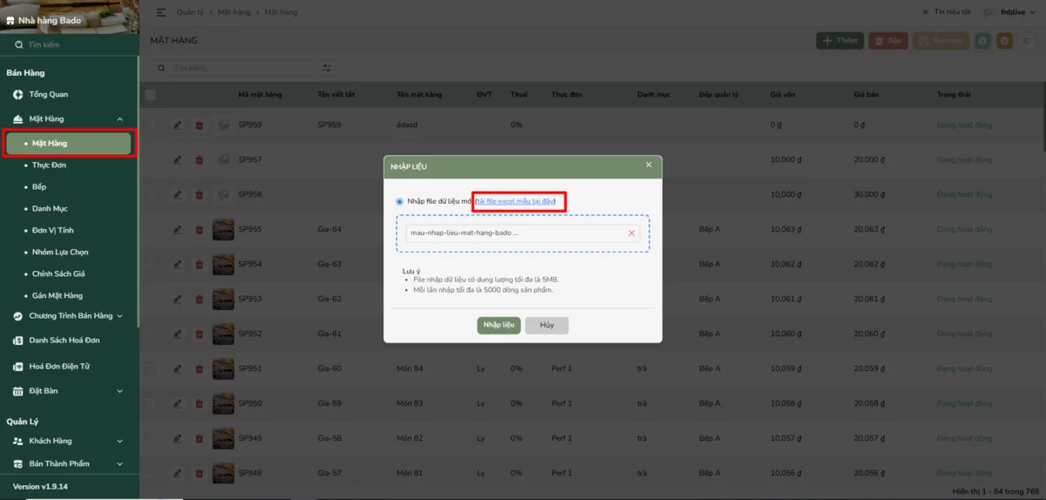Click the uploaded file name field
The image size is (1046, 500).
coord(523,233)
